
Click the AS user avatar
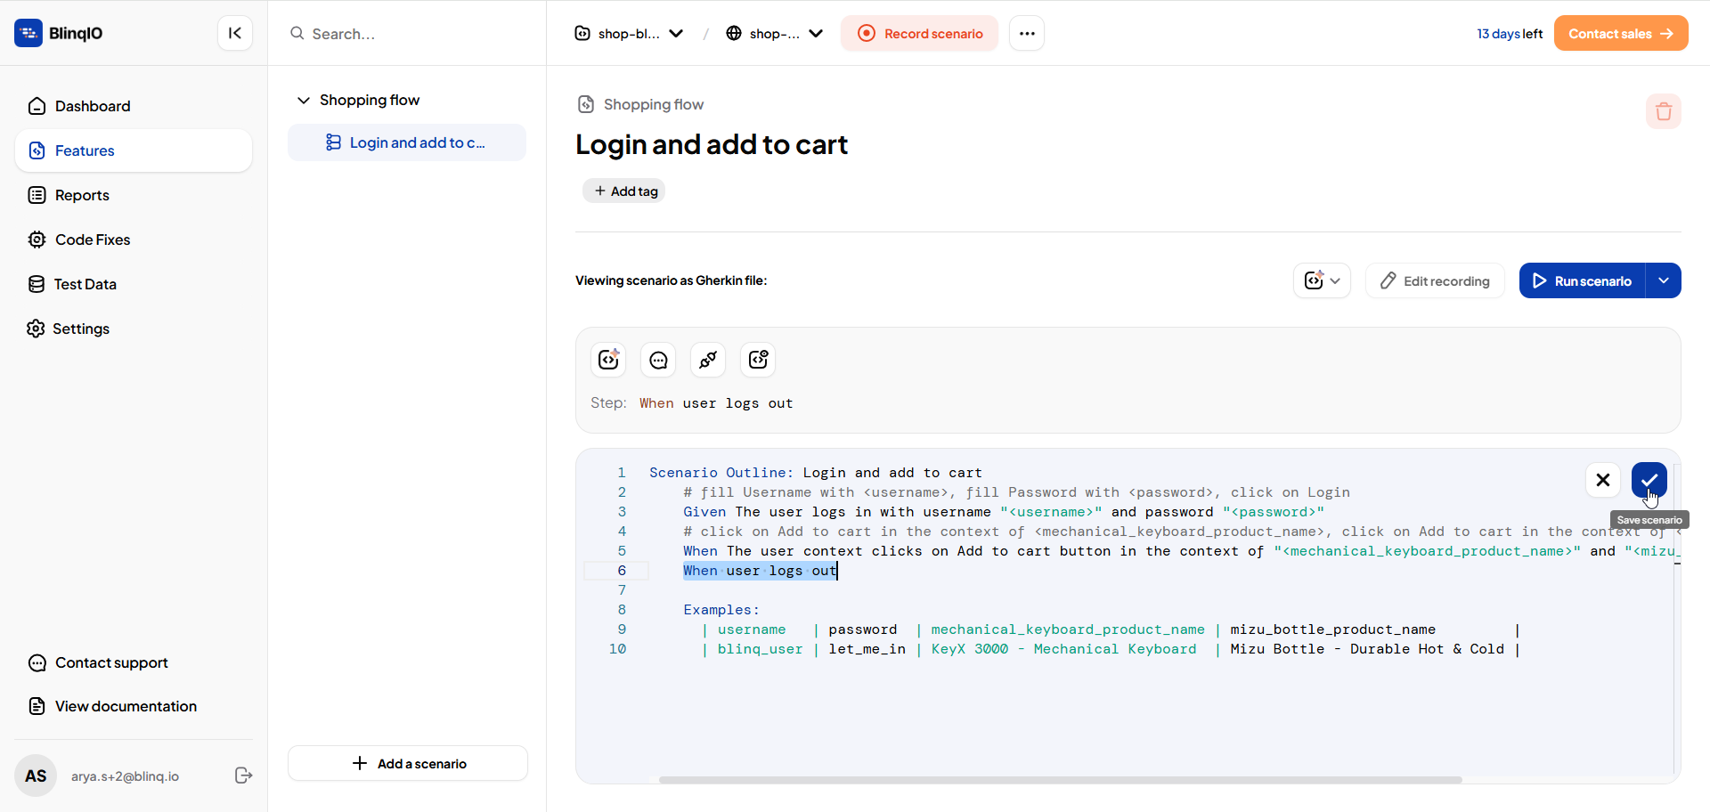point(36,775)
